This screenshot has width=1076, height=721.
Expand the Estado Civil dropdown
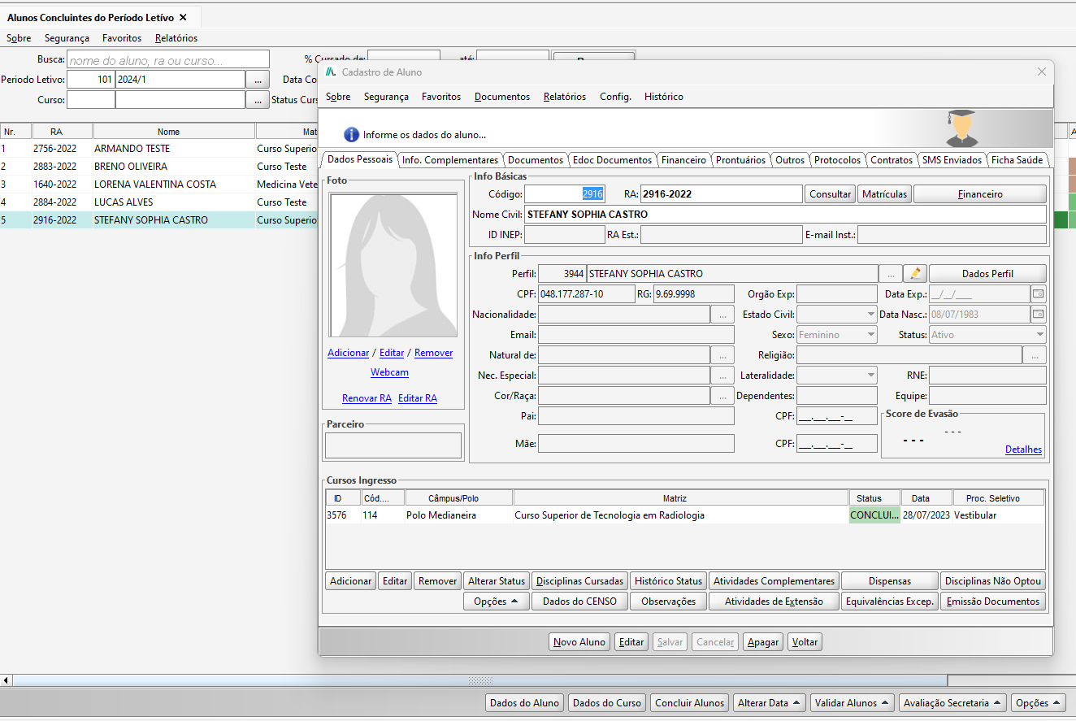870,315
